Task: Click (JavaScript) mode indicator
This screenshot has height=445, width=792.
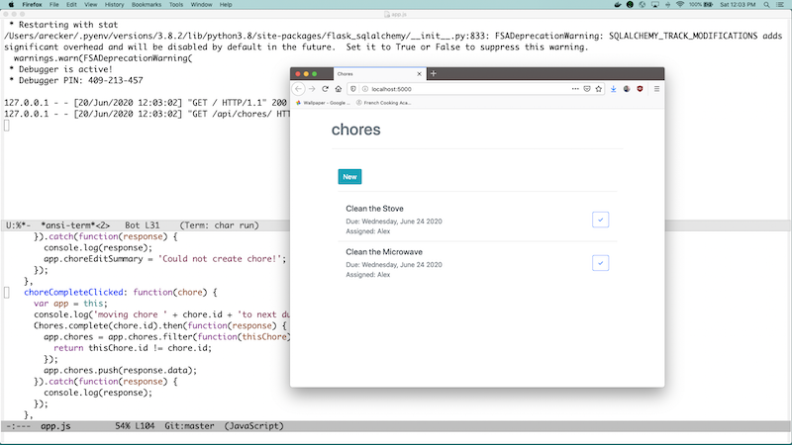Action: 254,426
